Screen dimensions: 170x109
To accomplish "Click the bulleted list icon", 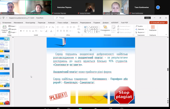I will 58,27.
